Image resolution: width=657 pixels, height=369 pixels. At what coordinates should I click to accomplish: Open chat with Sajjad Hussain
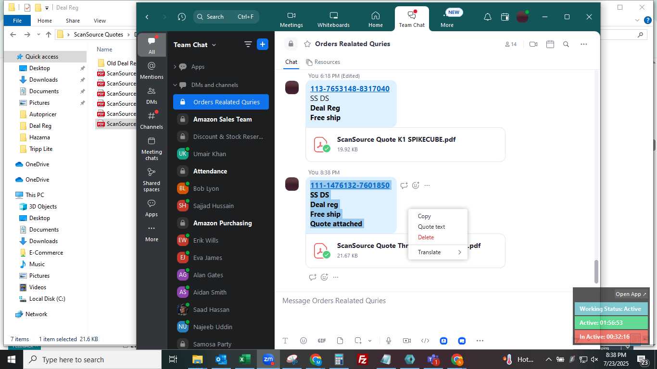pos(221,206)
